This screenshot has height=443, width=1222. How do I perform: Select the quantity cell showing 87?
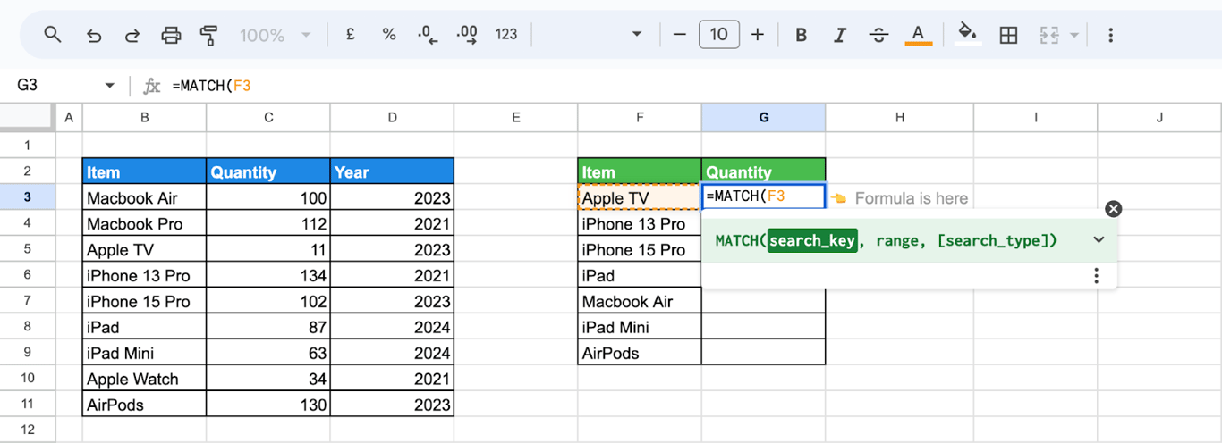tap(268, 327)
